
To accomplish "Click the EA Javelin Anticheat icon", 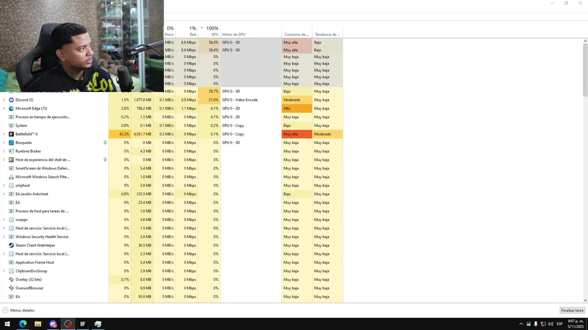I will tap(11, 194).
